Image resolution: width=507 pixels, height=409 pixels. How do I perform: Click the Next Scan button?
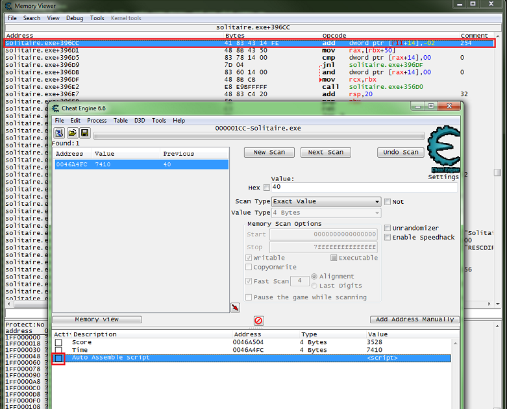(326, 153)
